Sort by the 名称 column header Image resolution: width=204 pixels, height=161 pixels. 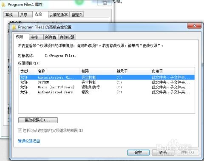[x=58, y=71]
